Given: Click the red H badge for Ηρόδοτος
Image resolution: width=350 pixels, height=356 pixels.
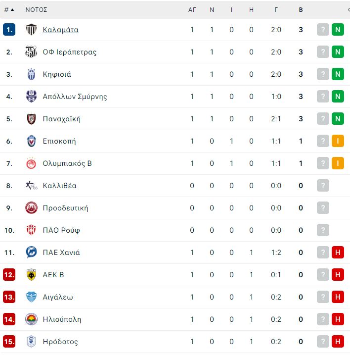Looking at the screenshot, I should tap(338, 342).
